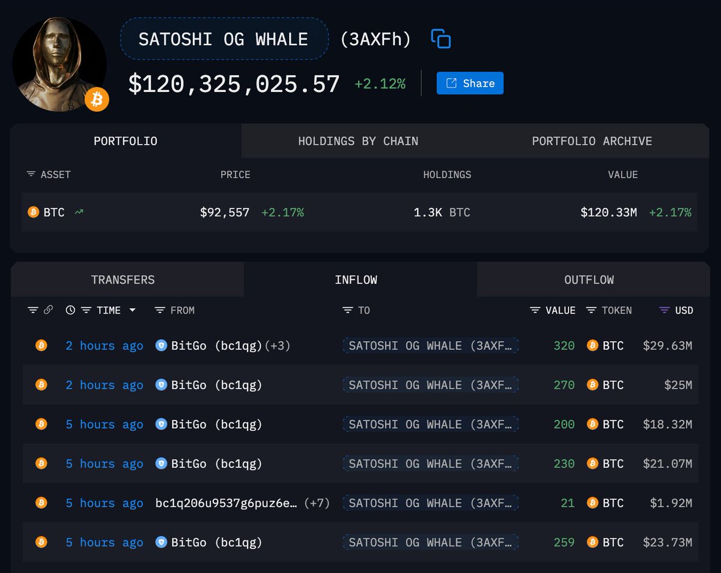Viewport: 721px width, 573px height.
Task: Click BTC token icon on the 230 value row
Action: coord(592,464)
